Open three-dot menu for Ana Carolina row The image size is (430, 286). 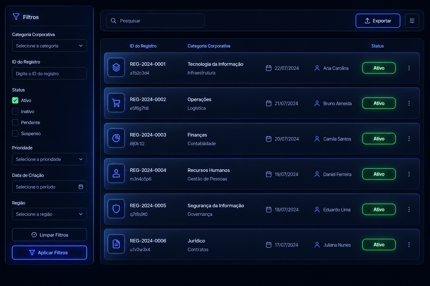pos(409,68)
